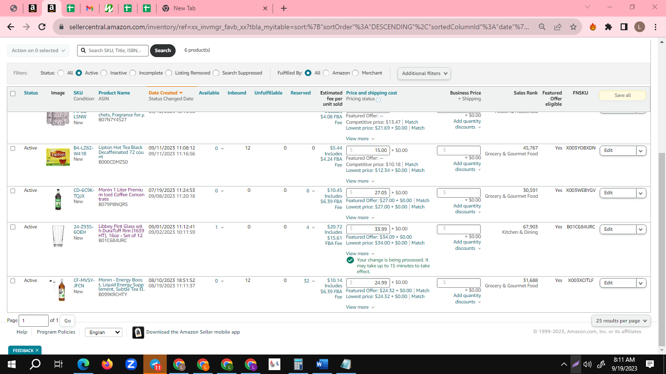Open a new browser tab
The width and height of the screenshot is (666, 374).
tap(284, 8)
